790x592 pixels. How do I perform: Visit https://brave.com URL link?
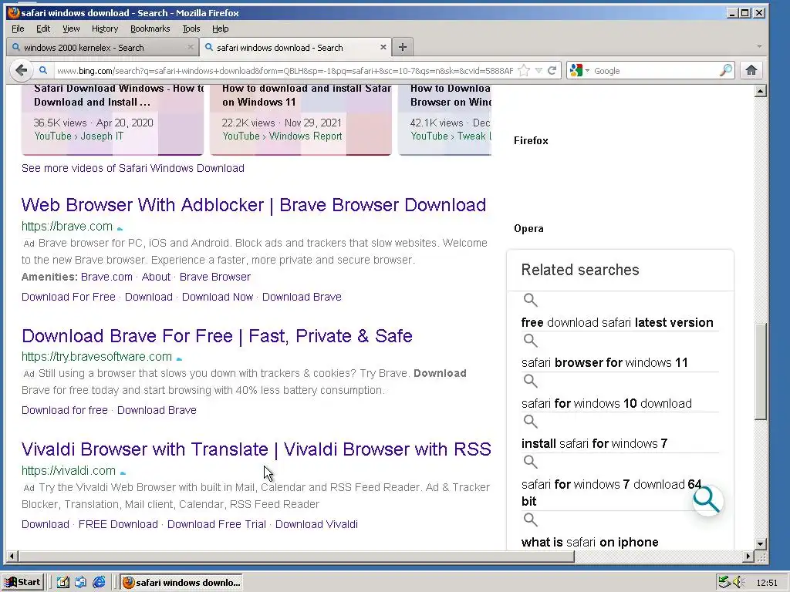click(66, 227)
